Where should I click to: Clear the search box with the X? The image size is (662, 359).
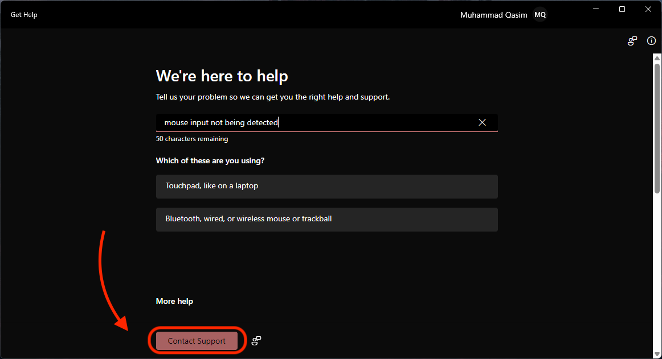point(482,122)
